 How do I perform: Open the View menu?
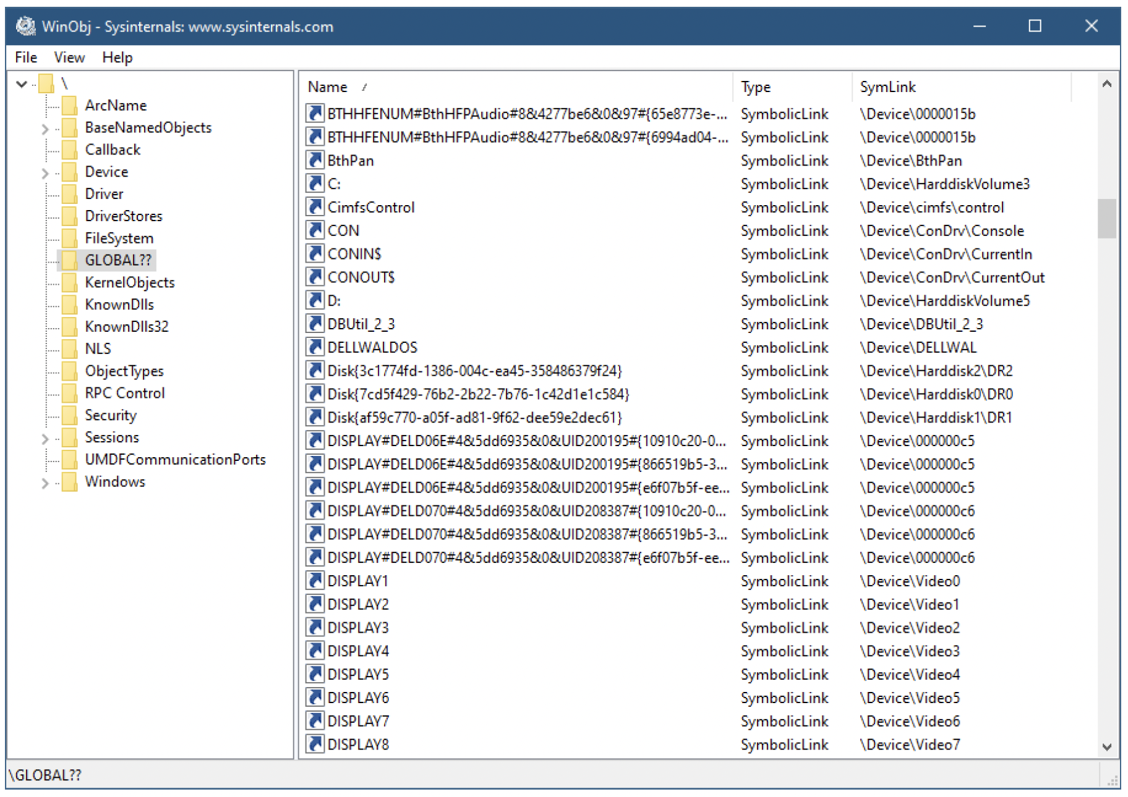coord(69,57)
